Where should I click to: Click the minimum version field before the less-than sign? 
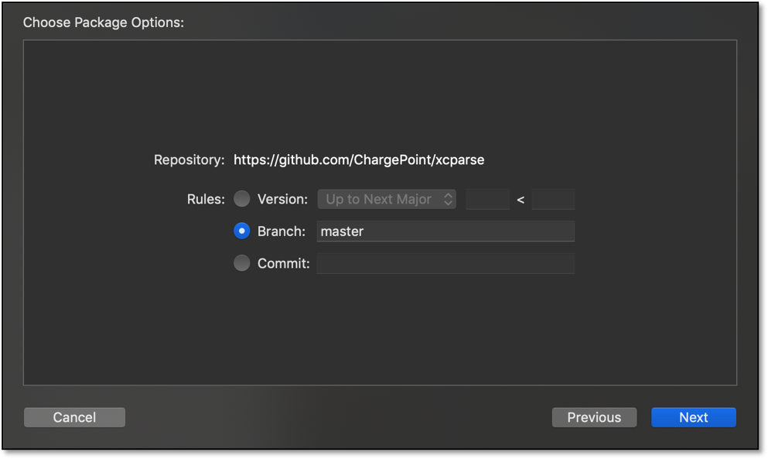487,199
